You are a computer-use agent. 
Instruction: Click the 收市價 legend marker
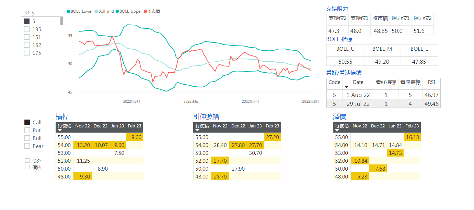(x=146, y=11)
